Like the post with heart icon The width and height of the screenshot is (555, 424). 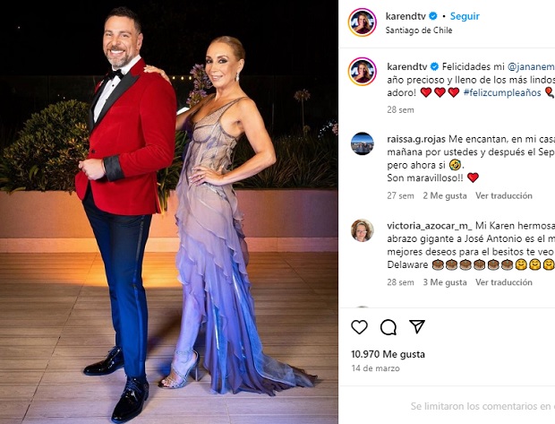pos(359,327)
